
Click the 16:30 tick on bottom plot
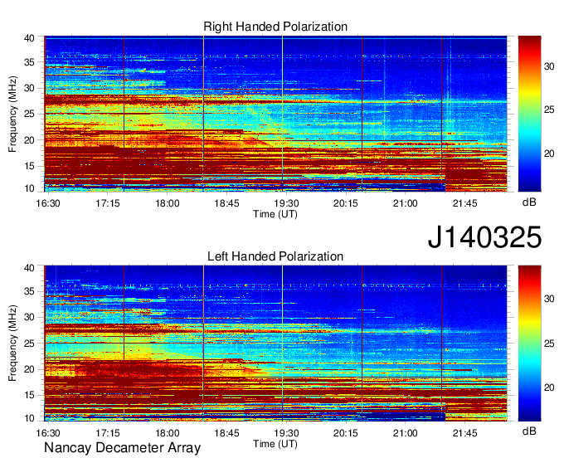click(x=48, y=433)
